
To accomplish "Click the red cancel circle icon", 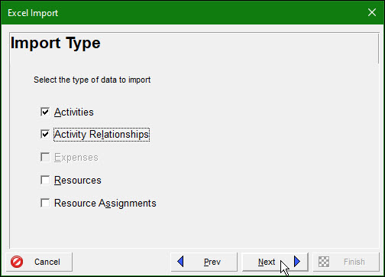I will pos(17,262).
